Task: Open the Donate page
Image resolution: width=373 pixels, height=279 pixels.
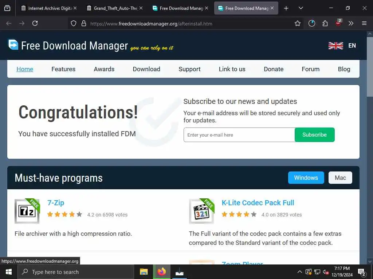Action: coord(274,69)
